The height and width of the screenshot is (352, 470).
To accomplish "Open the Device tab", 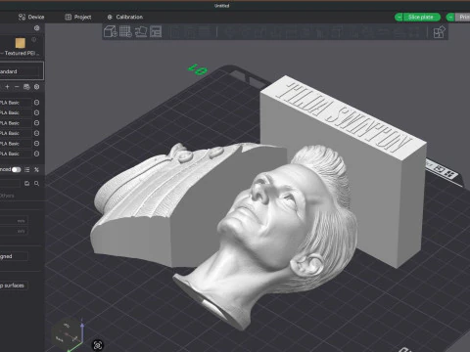I will pyautogui.click(x=31, y=17).
